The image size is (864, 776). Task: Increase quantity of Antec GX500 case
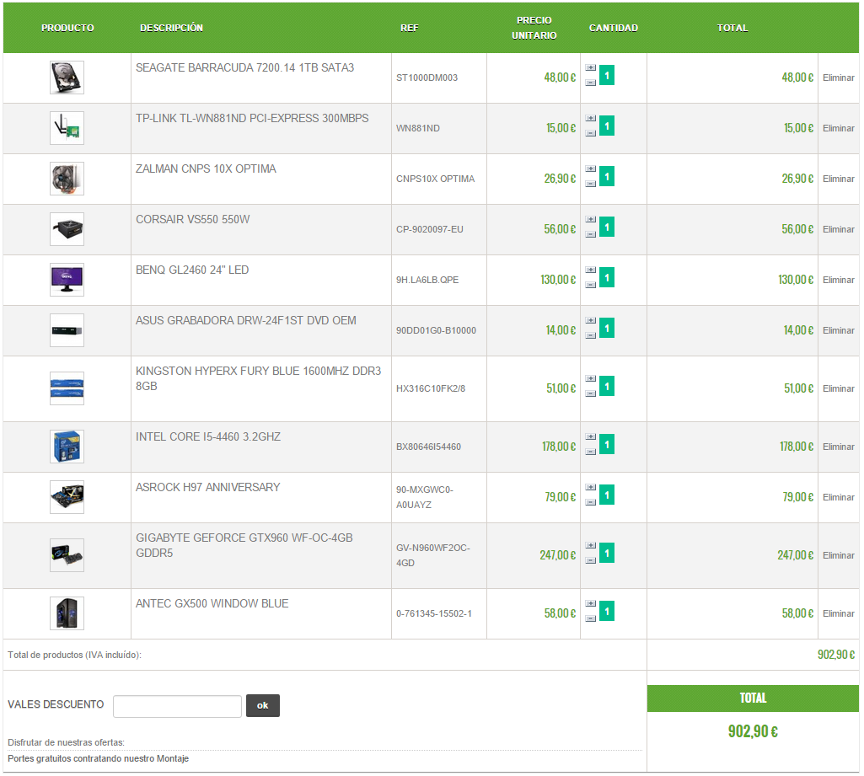[590, 604]
